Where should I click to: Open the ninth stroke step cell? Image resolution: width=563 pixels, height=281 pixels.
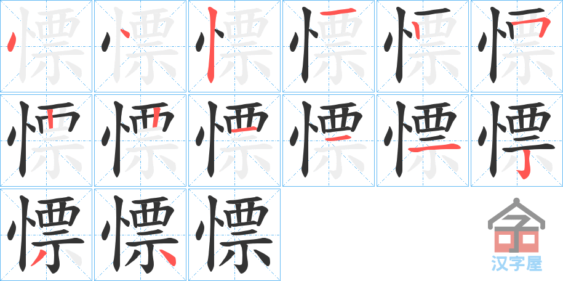click(234, 140)
